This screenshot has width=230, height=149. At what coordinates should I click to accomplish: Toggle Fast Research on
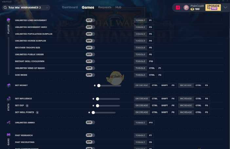click(90, 135)
